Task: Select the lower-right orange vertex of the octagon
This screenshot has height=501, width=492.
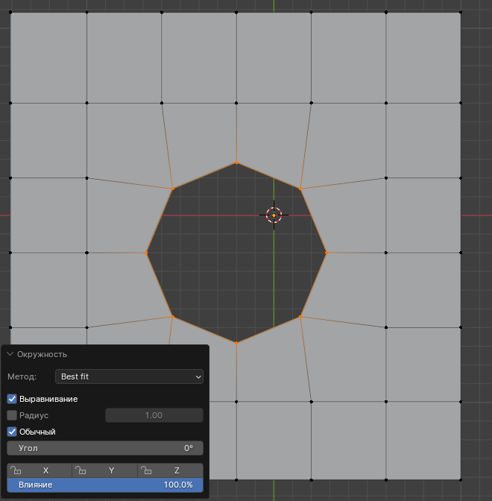Action: pyautogui.click(x=300, y=317)
